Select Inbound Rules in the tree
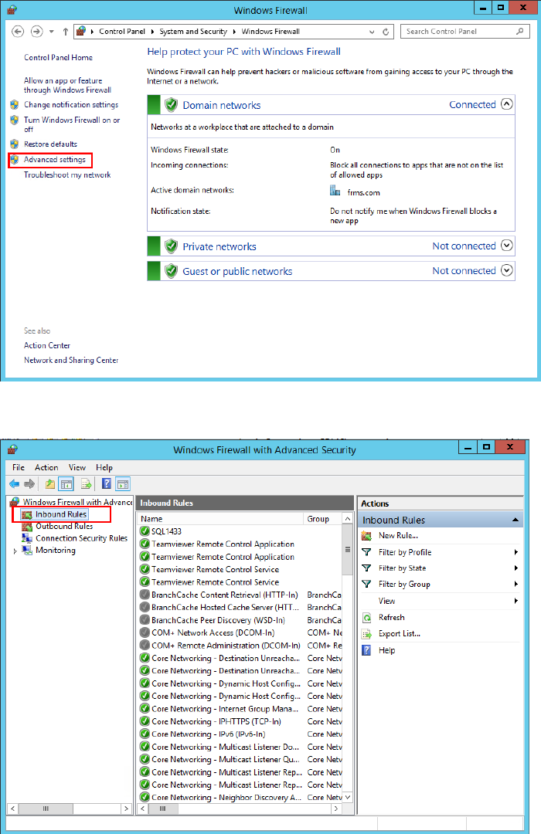The image size is (541, 834). pos(61,515)
